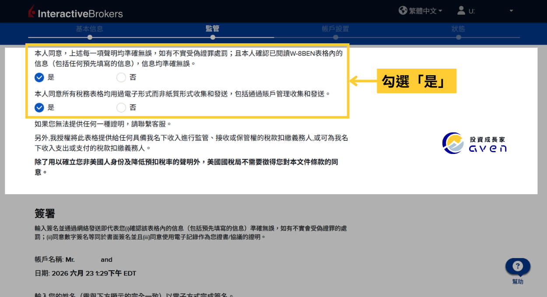Click the 帳戶設置 progress step dot
Image resolution: width=547 pixels, height=297 pixels.
[336, 38]
